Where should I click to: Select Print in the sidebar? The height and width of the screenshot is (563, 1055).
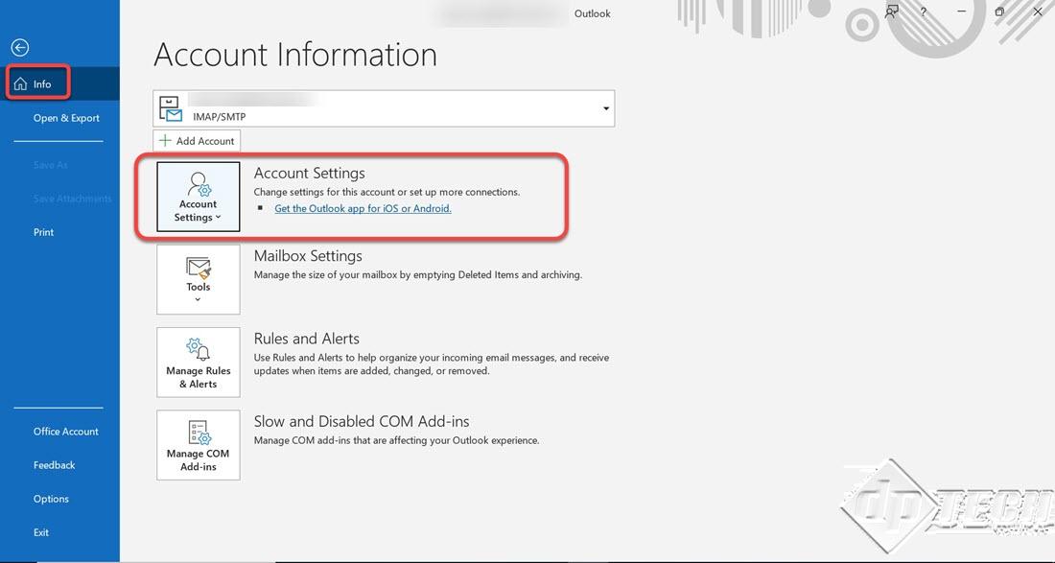click(44, 232)
